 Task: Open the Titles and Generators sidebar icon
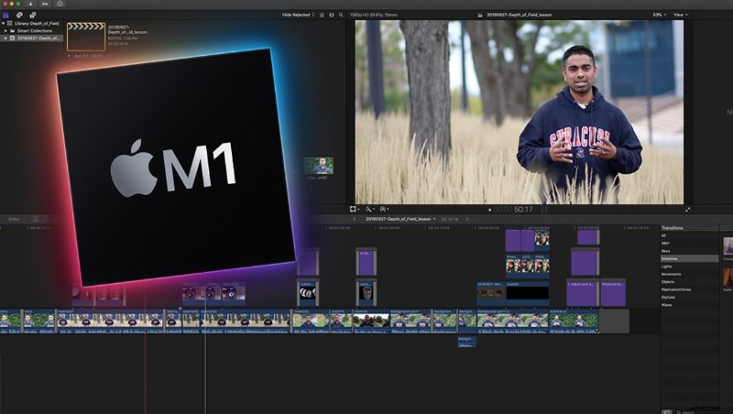pyautogui.click(x=33, y=15)
